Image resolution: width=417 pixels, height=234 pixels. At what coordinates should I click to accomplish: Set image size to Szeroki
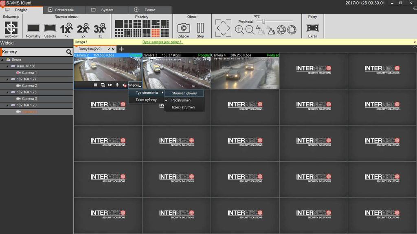(50, 28)
